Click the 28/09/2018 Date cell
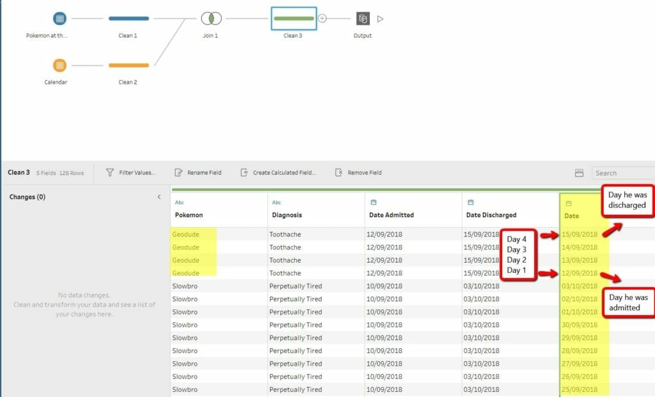This screenshot has height=397, width=655. pos(580,351)
